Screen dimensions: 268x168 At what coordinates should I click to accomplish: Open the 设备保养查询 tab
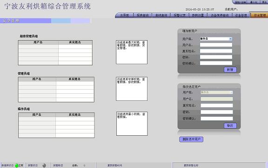pos(220,15)
